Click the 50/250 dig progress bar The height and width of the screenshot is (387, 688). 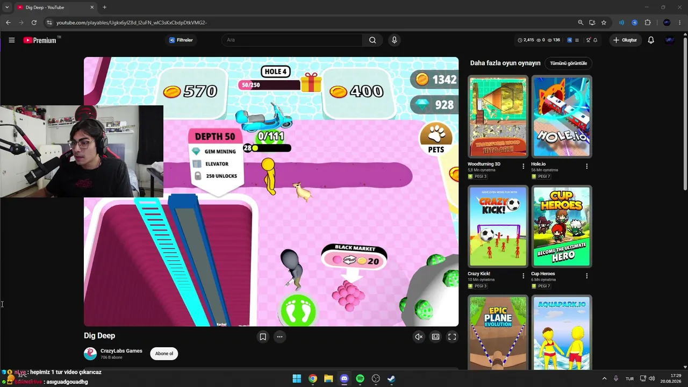click(x=270, y=85)
